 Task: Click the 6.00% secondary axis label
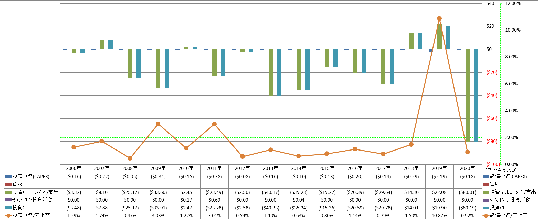point(511,84)
